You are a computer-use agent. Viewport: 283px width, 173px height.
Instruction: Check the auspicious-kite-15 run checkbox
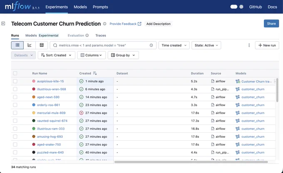point(15,81)
